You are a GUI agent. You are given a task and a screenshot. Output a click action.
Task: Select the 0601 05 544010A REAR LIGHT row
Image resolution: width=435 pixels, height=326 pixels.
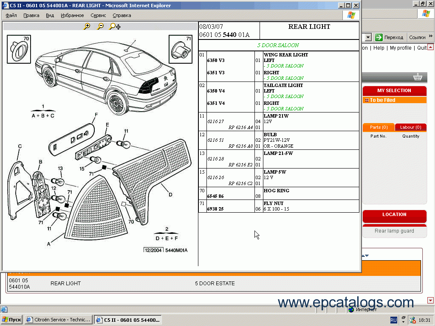[x=214, y=283]
